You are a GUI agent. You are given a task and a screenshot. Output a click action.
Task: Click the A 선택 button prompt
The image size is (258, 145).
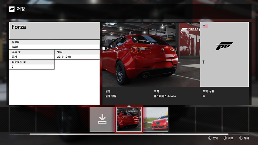coord(213,138)
